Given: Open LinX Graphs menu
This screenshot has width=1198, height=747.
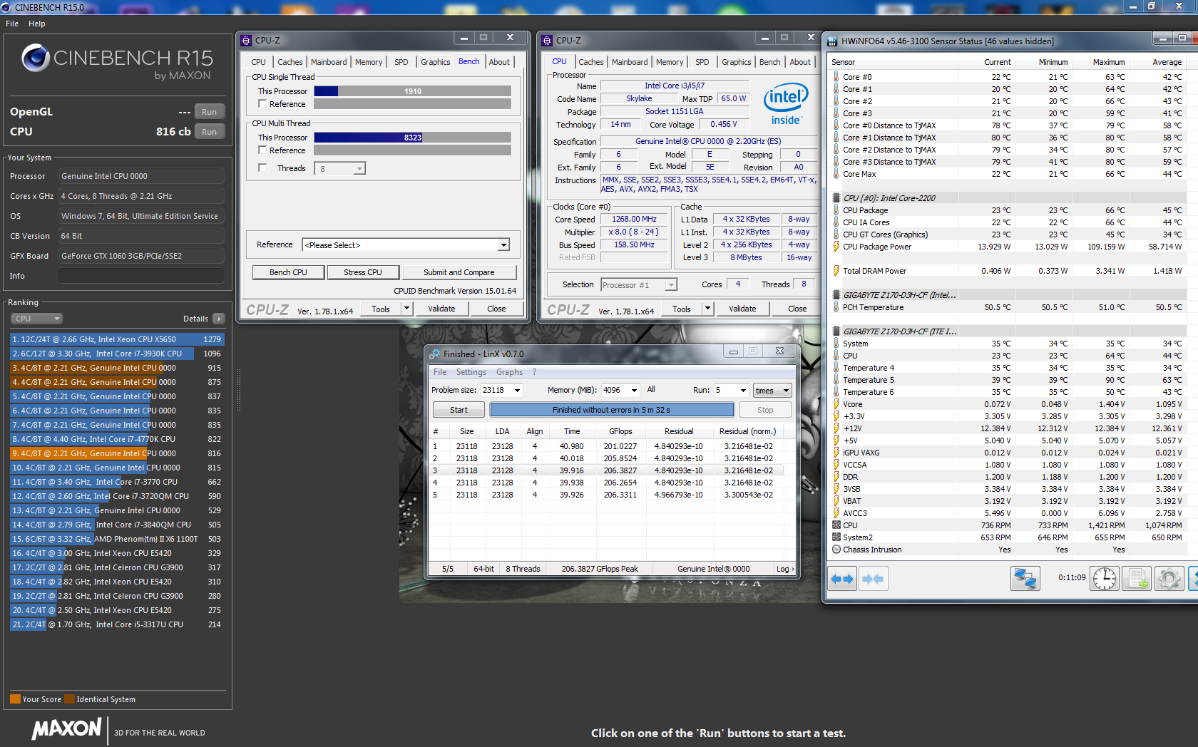Looking at the screenshot, I should [510, 372].
